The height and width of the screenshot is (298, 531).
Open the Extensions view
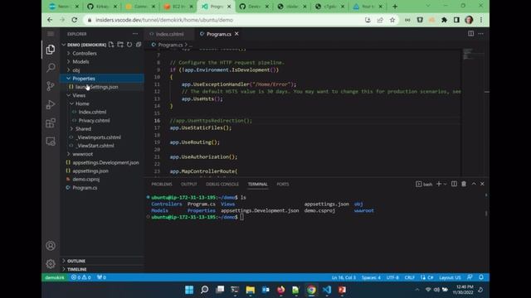pyautogui.click(x=51, y=123)
